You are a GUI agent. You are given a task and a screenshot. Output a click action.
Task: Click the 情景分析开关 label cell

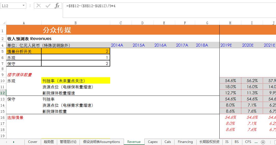coord(24,51)
